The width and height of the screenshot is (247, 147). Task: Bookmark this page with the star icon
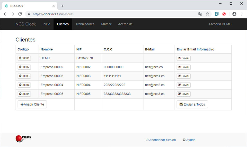point(207,14)
